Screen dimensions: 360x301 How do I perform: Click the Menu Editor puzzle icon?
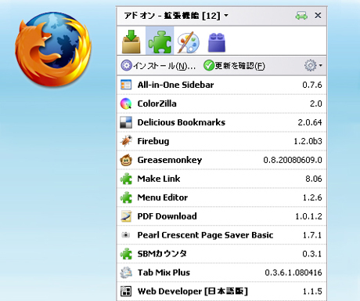tap(126, 198)
